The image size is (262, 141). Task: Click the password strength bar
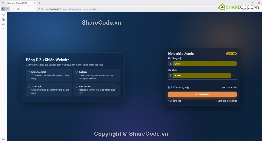click(202, 80)
